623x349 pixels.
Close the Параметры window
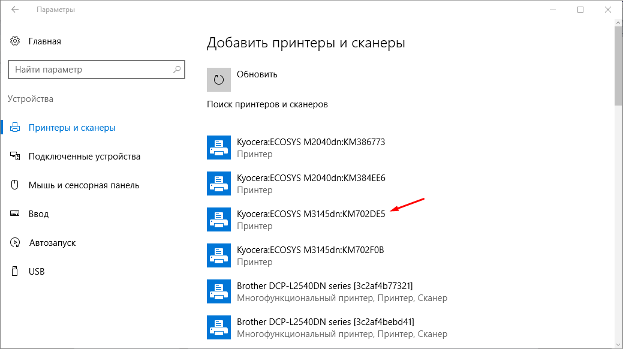pyautogui.click(x=608, y=10)
